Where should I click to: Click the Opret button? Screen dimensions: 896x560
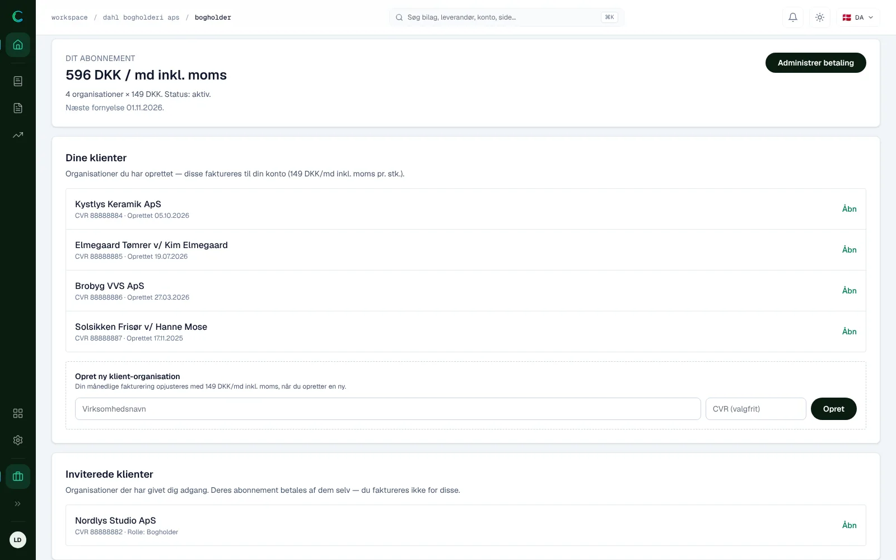(x=833, y=409)
